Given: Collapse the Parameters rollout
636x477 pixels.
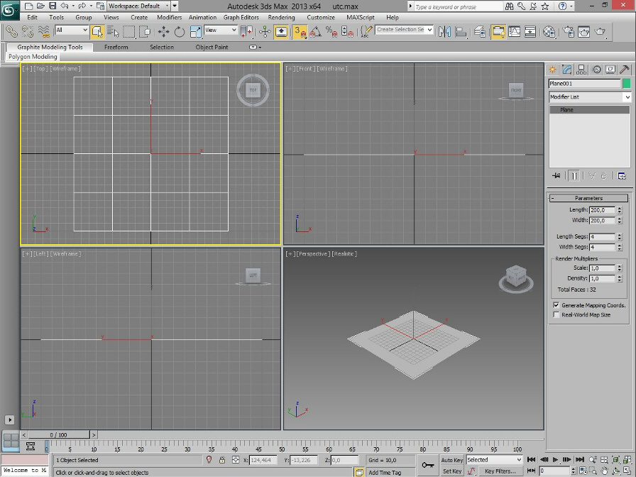Looking at the screenshot, I should [x=589, y=198].
